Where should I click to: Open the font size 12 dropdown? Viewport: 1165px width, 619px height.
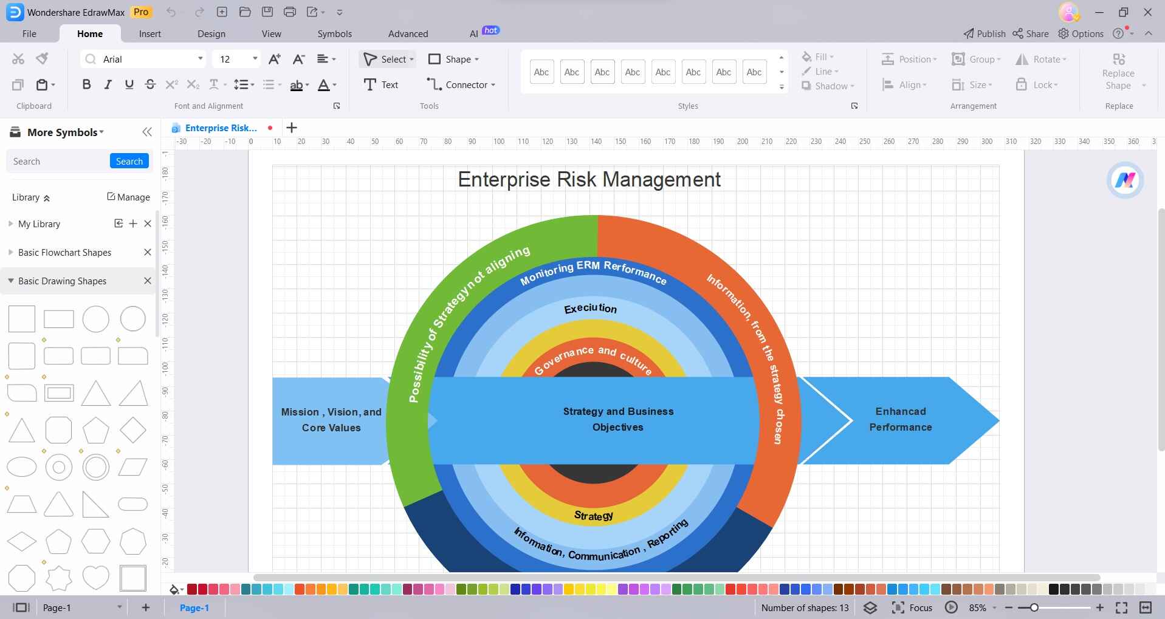tap(255, 59)
